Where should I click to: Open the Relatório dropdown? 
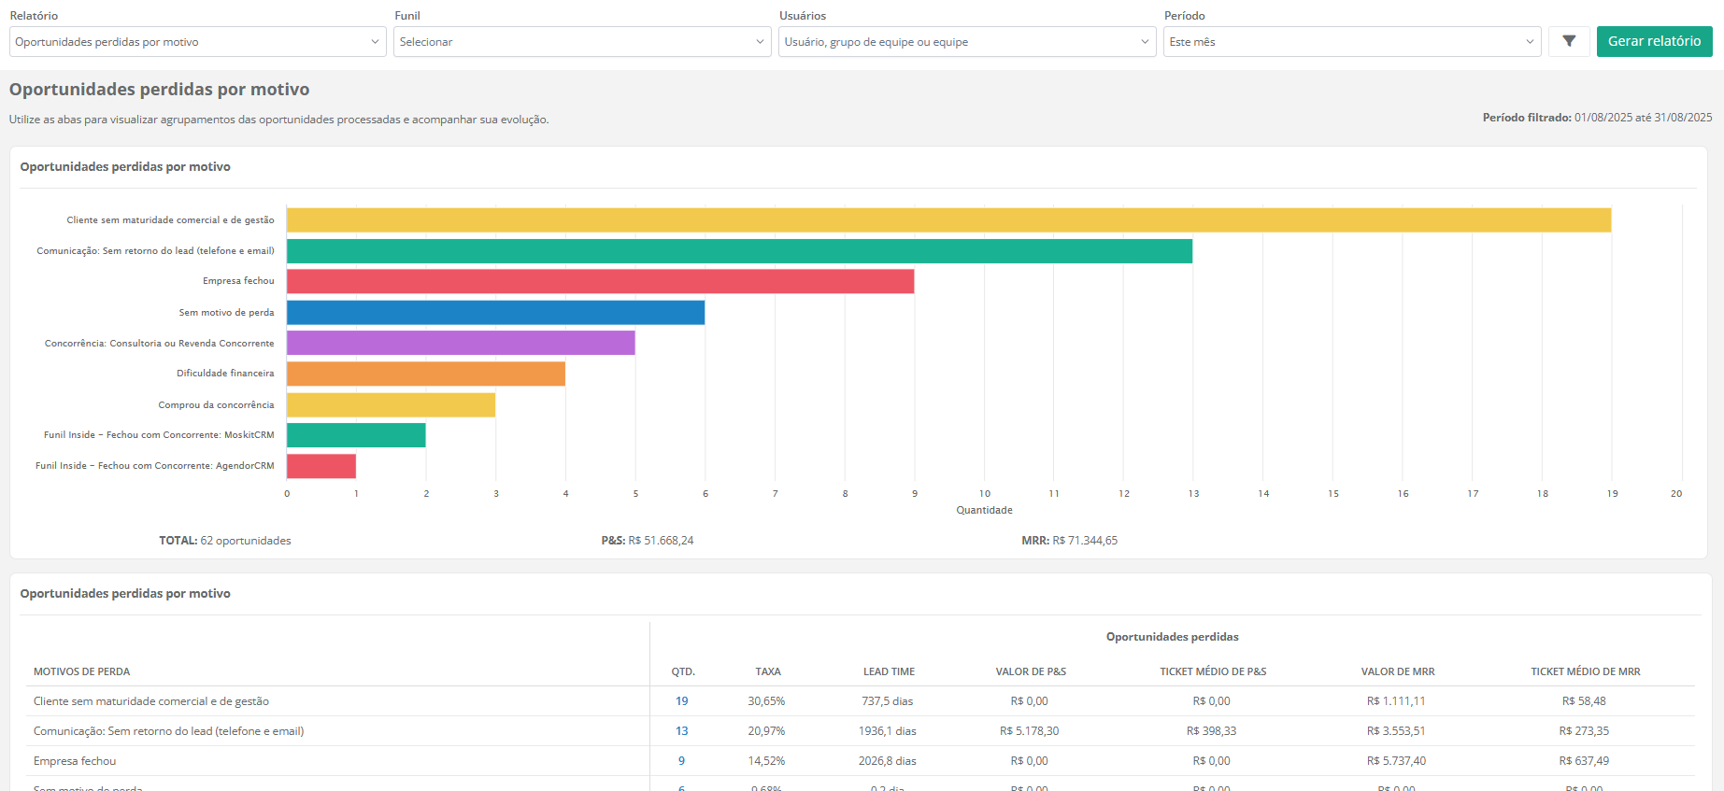click(197, 42)
